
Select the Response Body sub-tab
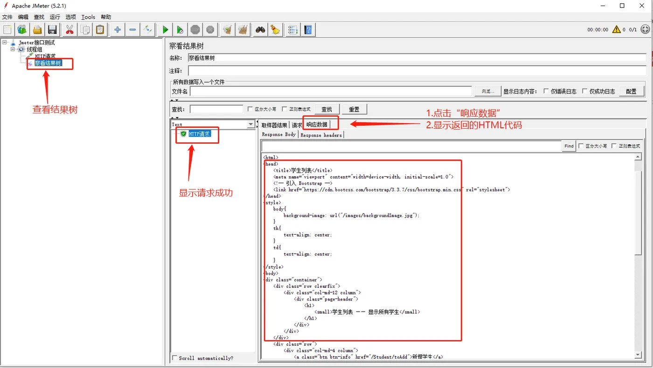click(x=279, y=134)
